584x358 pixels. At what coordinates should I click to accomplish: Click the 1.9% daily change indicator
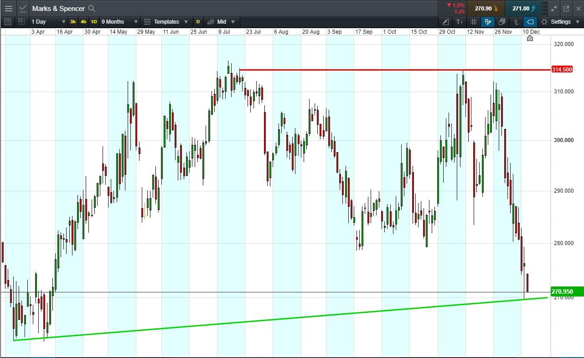455,5
